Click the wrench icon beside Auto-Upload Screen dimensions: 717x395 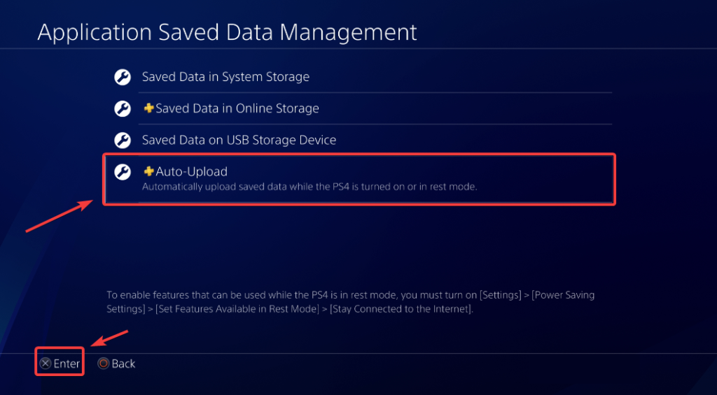tap(123, 172)
